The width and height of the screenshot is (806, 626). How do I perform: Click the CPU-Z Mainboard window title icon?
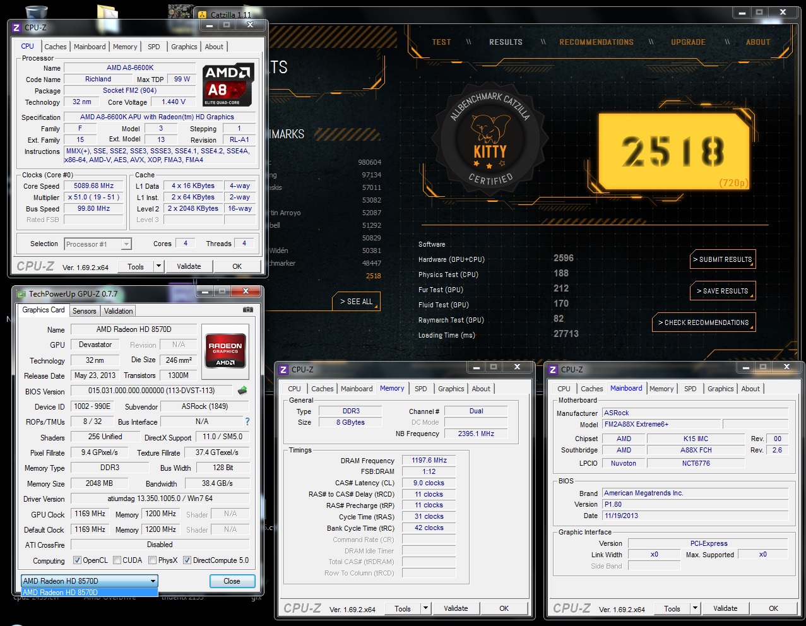tap(553, 369)
